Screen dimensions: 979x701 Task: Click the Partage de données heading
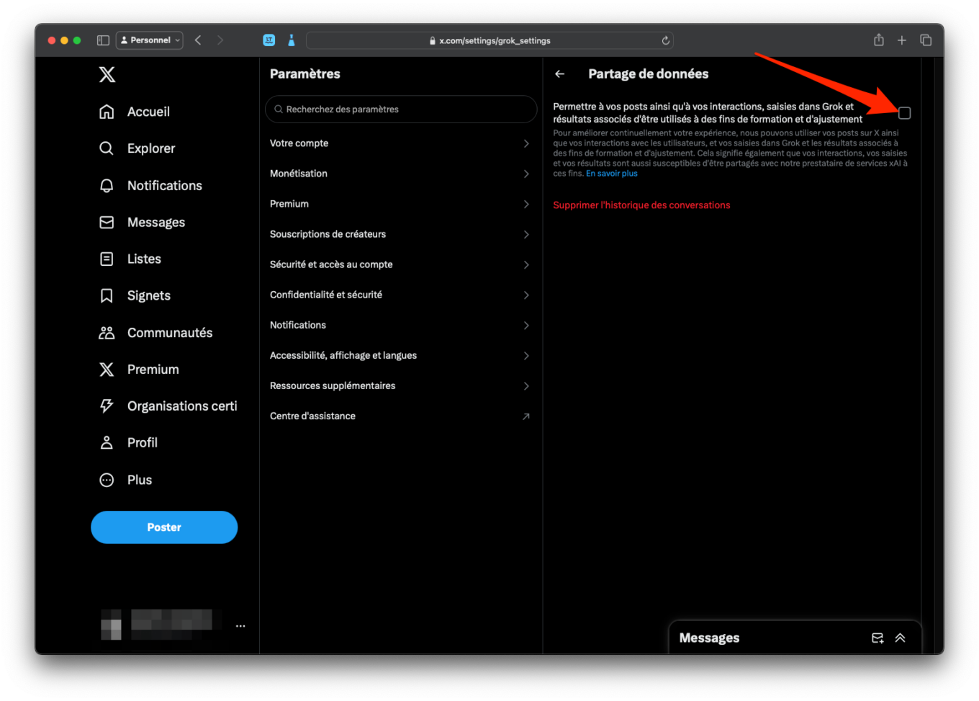click(x=649, y=74)
